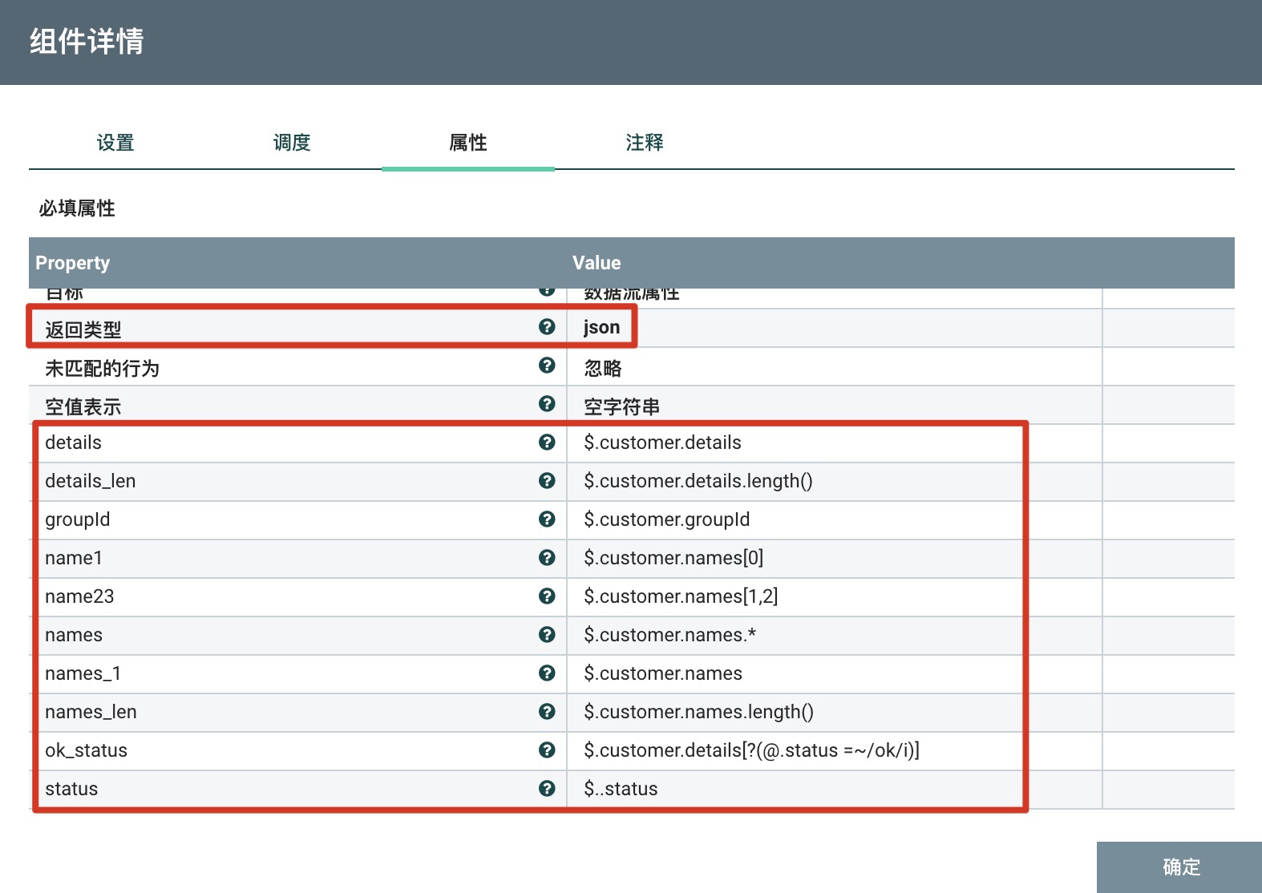Click help icon for groupId property
Viewport: 1262px width, 893px height.
547,519
